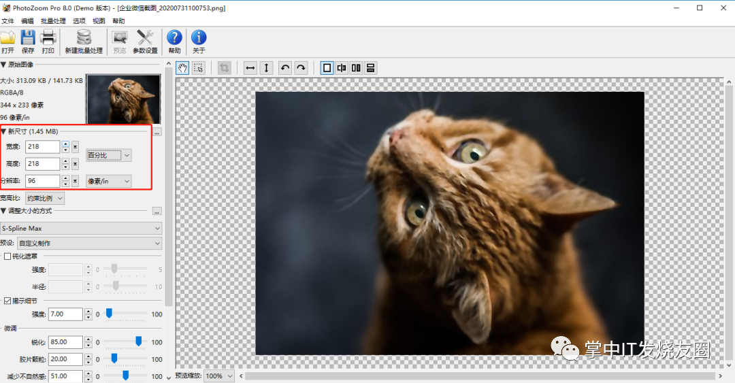Rotate image counterclockwise

tap(285, 68)
